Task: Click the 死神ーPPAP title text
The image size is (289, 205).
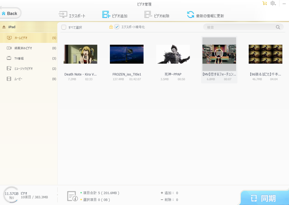Action: 173,74
